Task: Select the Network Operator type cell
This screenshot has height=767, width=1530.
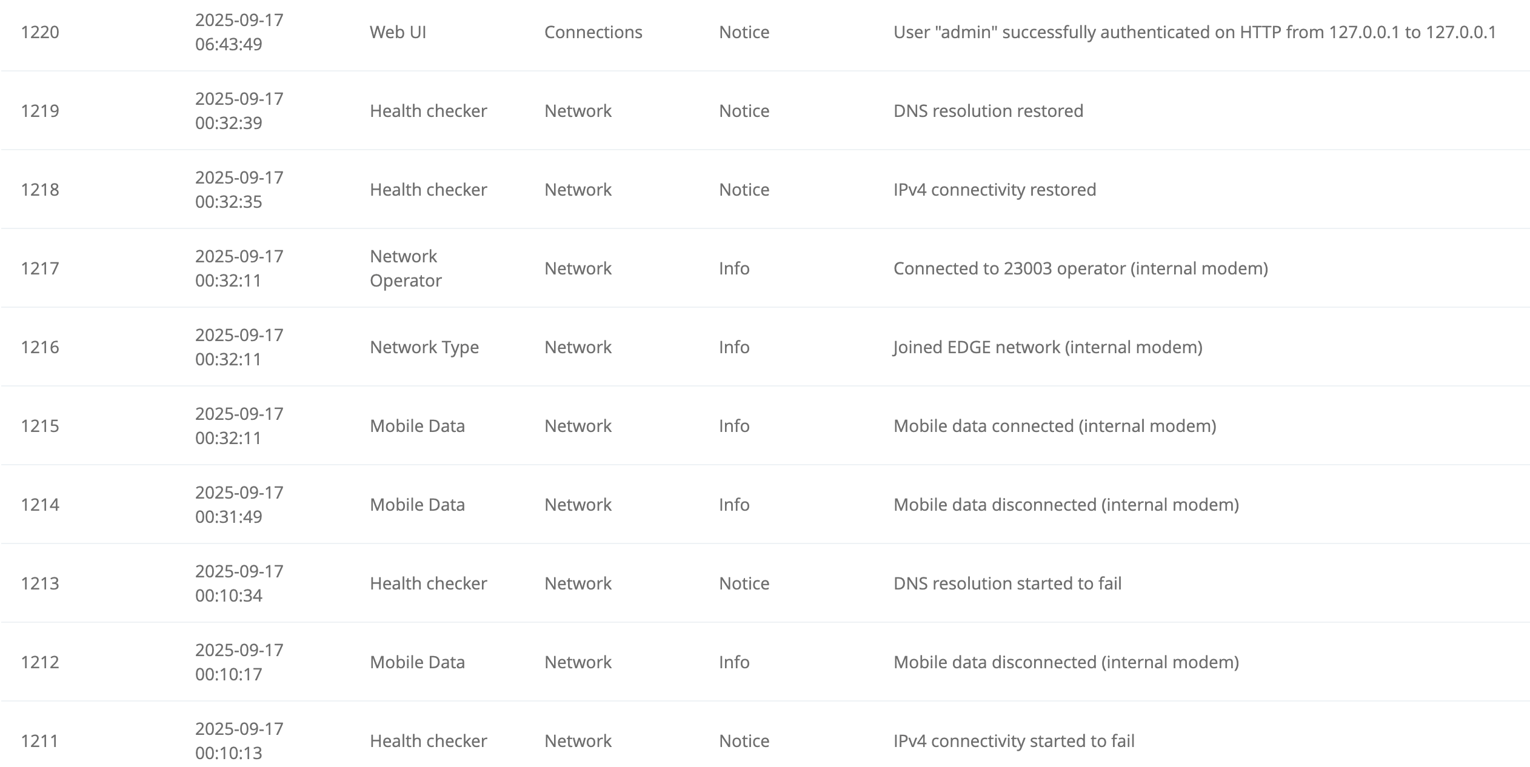Action: click(x=406, y=268)
